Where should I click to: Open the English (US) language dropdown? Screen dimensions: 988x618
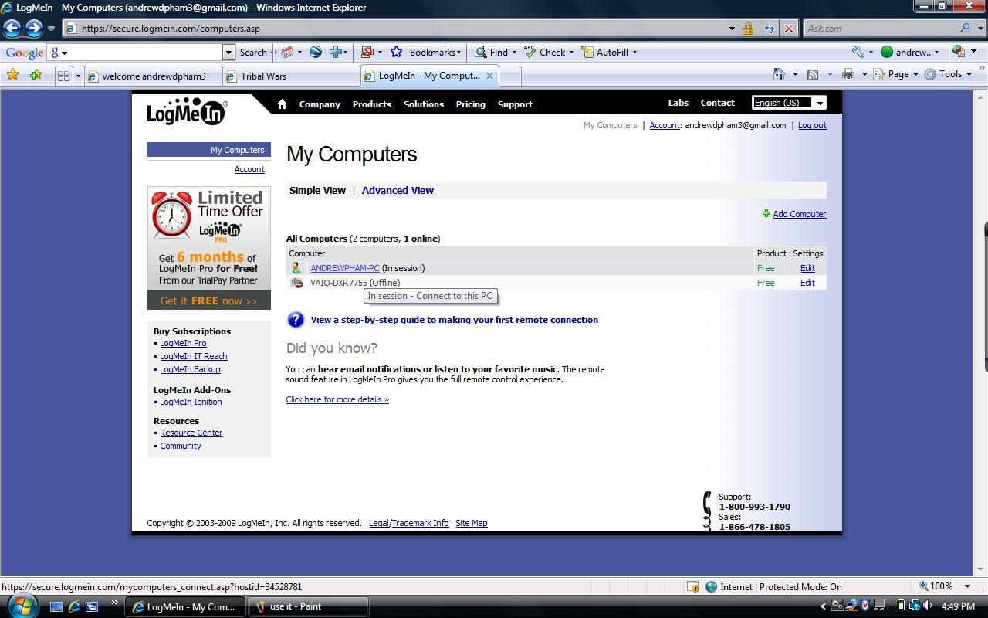pyautogui.click(x=787, y=102)
